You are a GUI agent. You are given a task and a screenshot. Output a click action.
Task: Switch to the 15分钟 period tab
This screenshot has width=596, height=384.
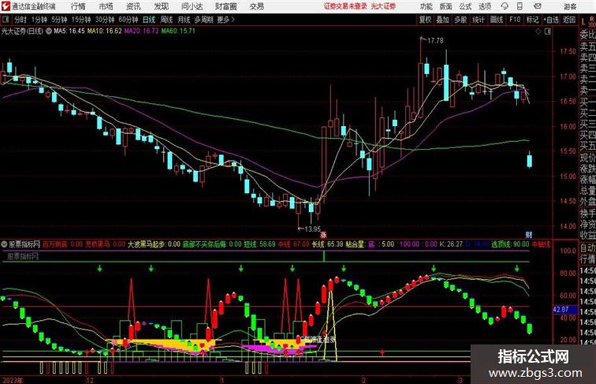click(x=81, y=20)
